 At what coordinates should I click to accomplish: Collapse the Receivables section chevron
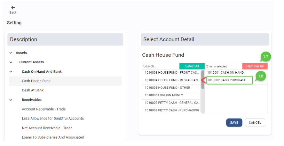click(11, 100)
